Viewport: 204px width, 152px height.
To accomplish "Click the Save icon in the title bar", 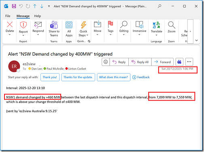I will [14, 6].
